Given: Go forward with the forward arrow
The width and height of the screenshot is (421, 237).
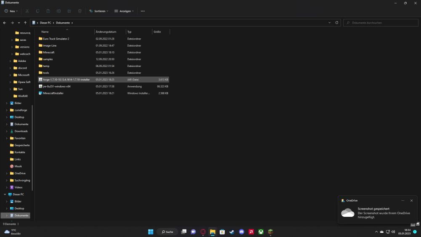Looking at the screenshot, I should pos(12,23).
